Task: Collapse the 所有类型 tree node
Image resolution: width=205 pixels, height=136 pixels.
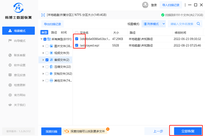Action: pos(41,39)
